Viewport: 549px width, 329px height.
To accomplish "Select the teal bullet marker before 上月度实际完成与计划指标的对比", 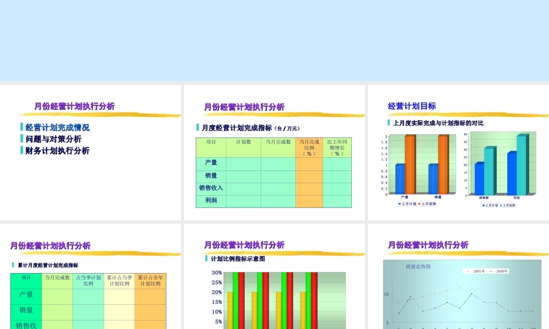I will pos(388,122).
